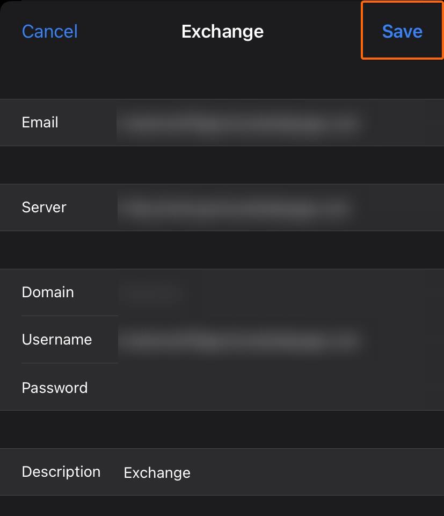Tap the Exchange title in the header
Image resolution: width=444 pixels, height=516 pixels.
(x=222, y=32)
